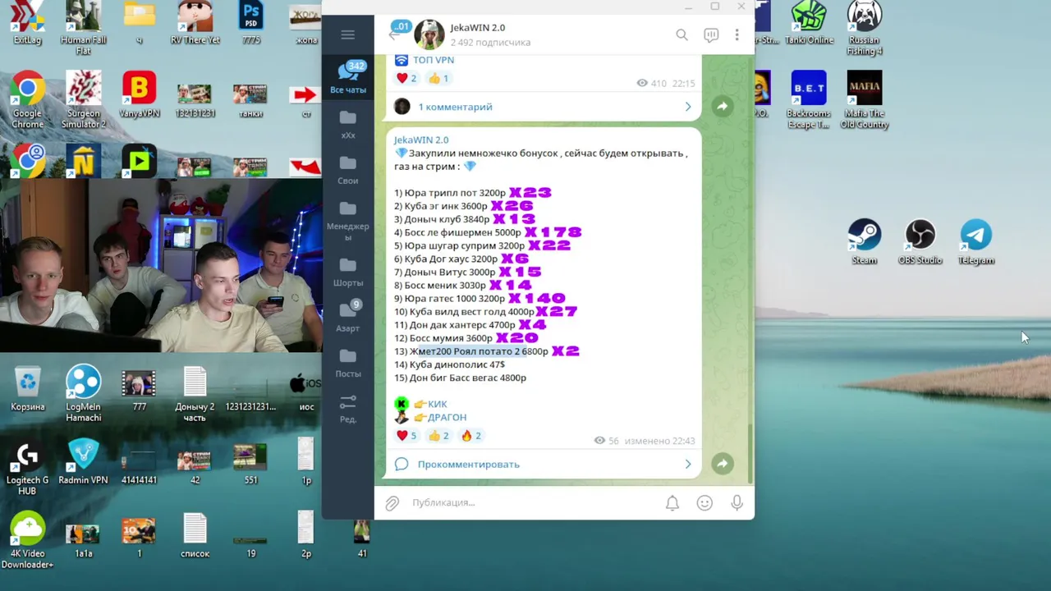
Task: Attach a file with the paperclip icon
Action: click(392, 502)
